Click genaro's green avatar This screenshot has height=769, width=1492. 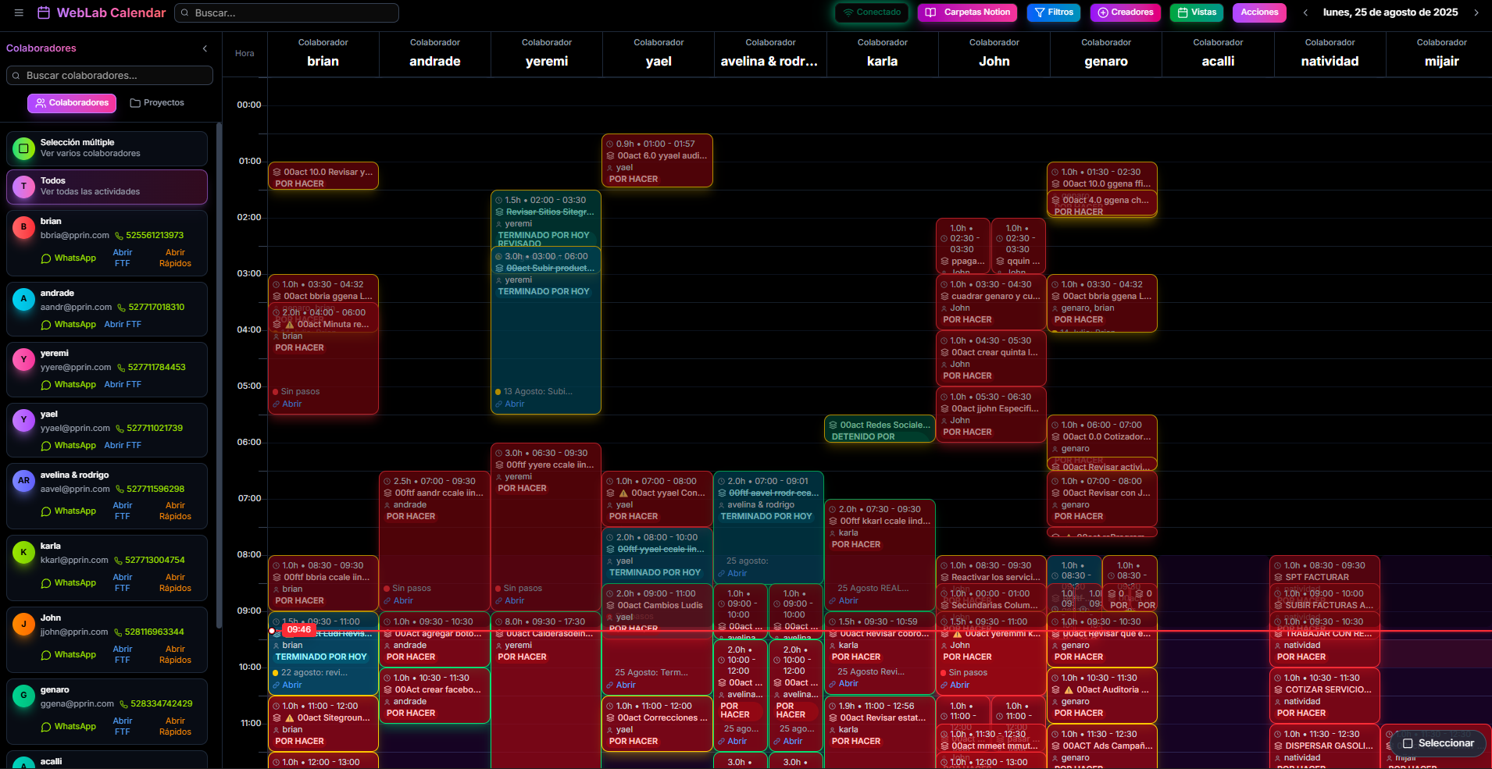[x=23, y=696]
